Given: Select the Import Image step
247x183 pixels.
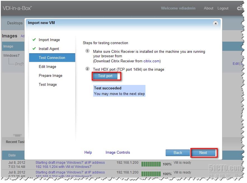Looking at the screenshot, I should tap(49, 40).
